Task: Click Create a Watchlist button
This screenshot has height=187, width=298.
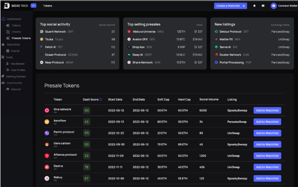Action: [230, 6]
